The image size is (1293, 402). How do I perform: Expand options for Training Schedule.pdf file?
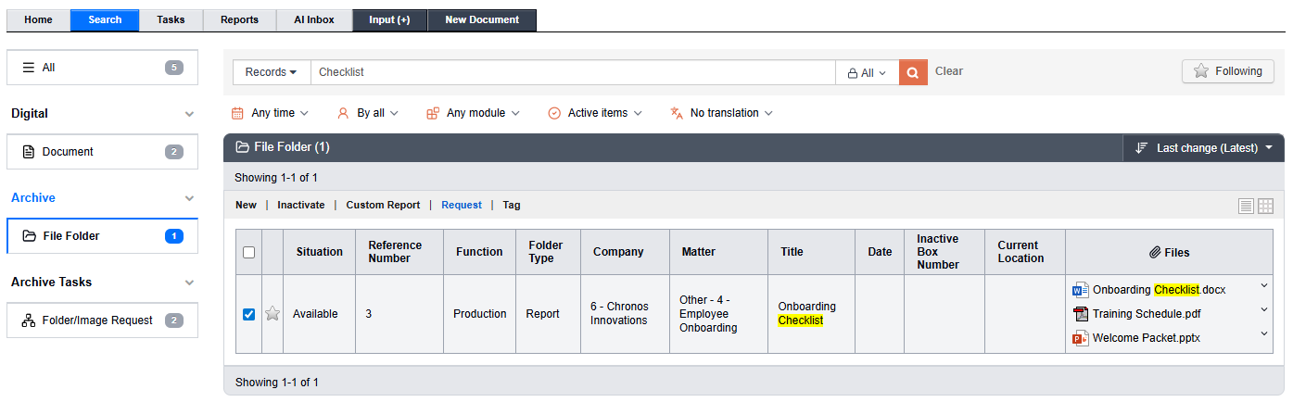pyautogui.click(x=1264, y=310)
